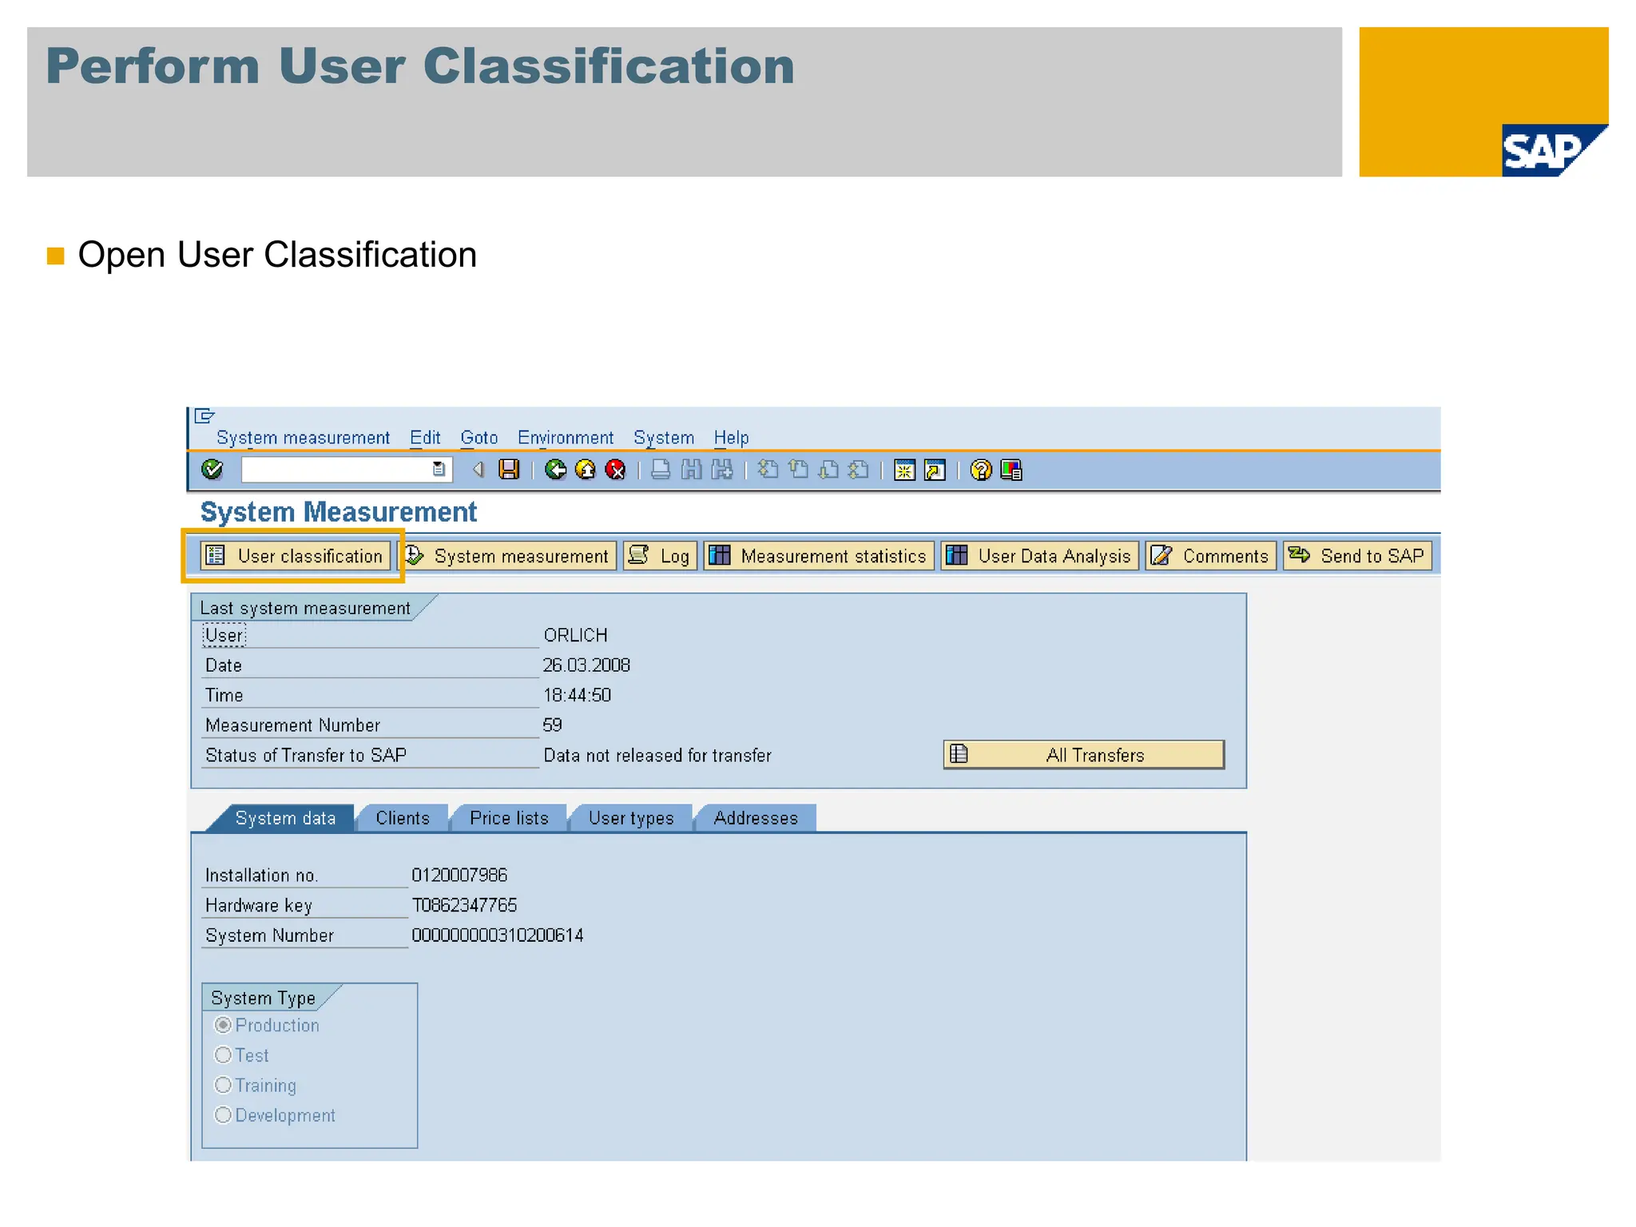Click the Log button
The image size is (1636, 1227).
tap(660, 556)
